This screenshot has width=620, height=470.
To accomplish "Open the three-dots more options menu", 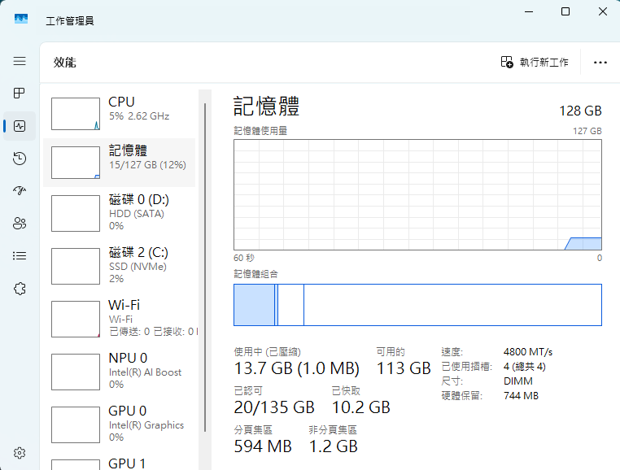I will click(600, 63).
